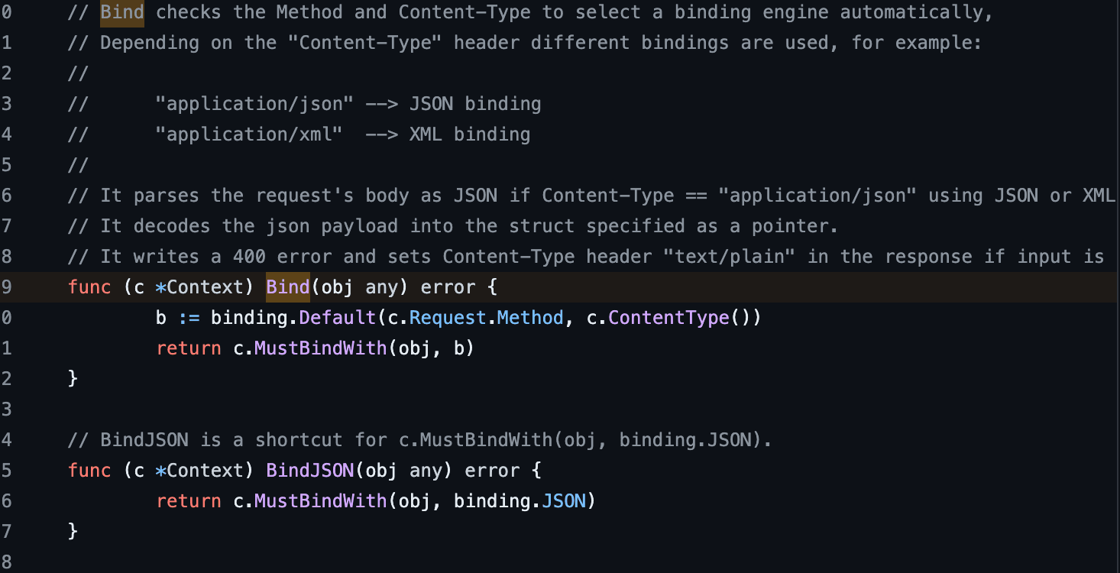Screen dimensions: 1120x573
Task: Click the Bind function name in its declaration
Action: 287,287
